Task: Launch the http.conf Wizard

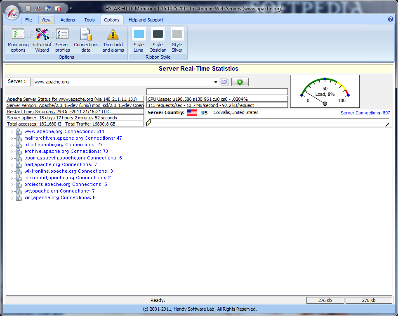Action: [x=42, y=40]
